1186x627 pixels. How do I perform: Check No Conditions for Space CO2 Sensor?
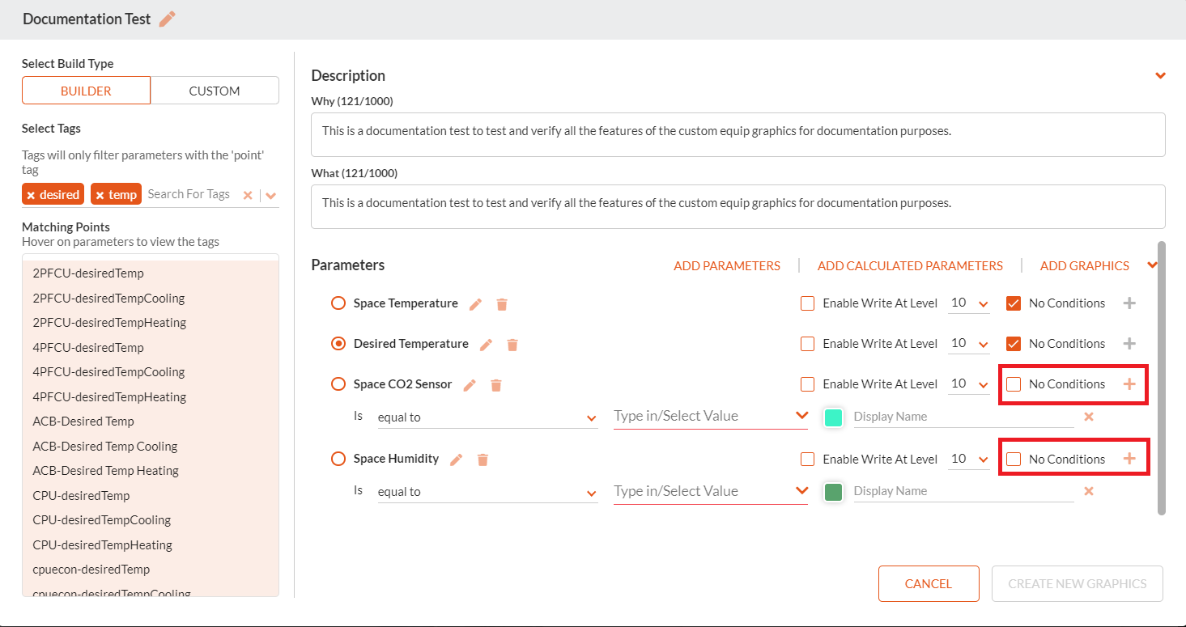pyautogui.click(x=1014, y=384)
